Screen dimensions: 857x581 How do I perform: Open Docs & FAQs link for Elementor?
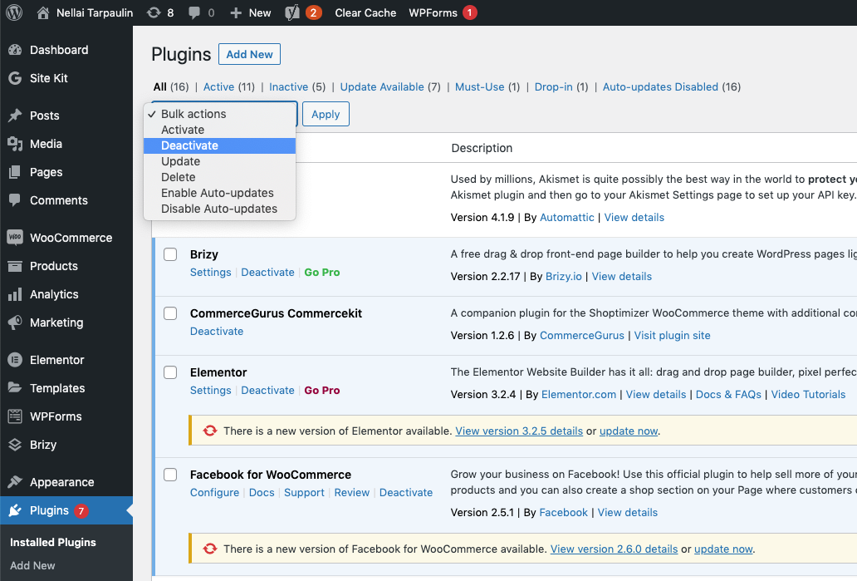click(728, 395)
